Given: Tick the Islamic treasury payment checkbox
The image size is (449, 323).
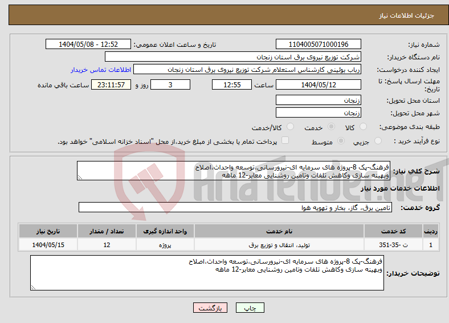Looking at the screenshot, I should pos(285,140).
